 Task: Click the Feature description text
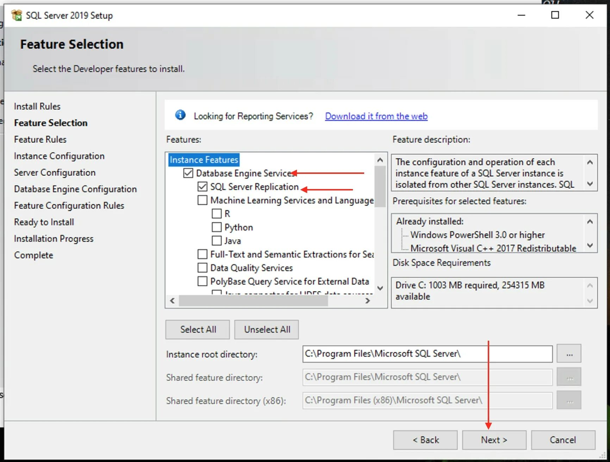click(485, 173)
